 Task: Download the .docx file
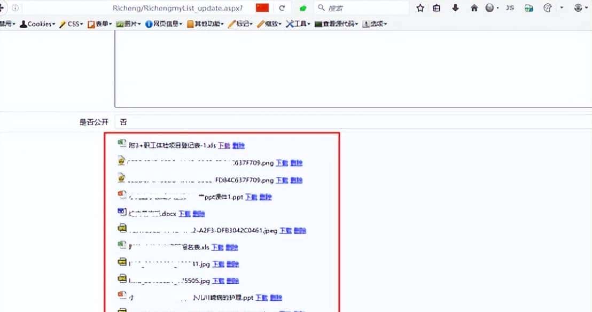point(185,214)
